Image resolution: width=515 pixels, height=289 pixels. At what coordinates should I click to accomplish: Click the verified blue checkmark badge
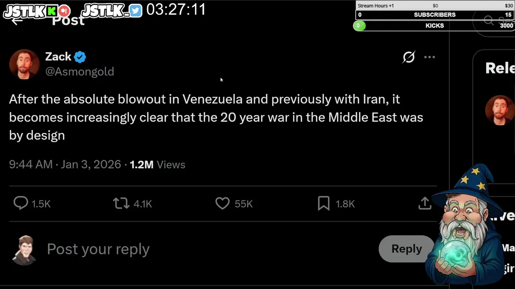coord(80,57)
